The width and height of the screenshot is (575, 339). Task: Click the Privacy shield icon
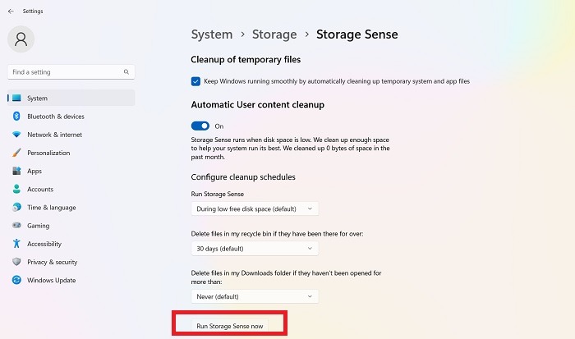pos(16,262)
